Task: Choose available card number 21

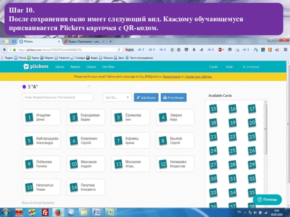Action: click(213, 137)
